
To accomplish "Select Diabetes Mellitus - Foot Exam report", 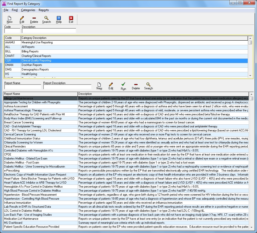I will coord(126,163).
